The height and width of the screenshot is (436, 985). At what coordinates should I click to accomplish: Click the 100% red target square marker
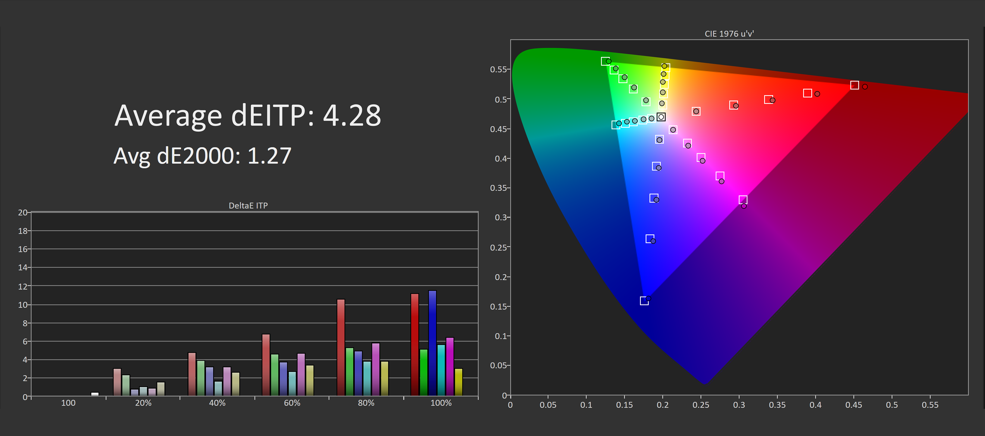pos(855,85)
